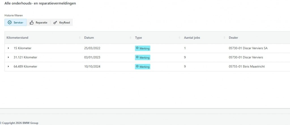
Task: Click the Dealer column header
Action: point(234,38)
